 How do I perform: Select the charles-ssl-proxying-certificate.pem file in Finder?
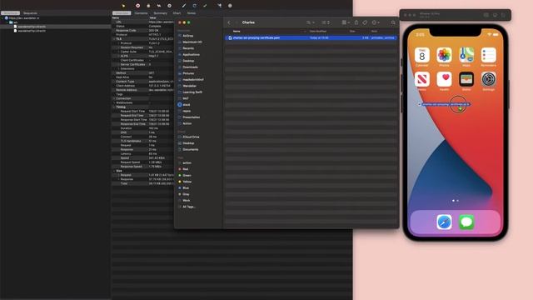(x=311, y=37)
